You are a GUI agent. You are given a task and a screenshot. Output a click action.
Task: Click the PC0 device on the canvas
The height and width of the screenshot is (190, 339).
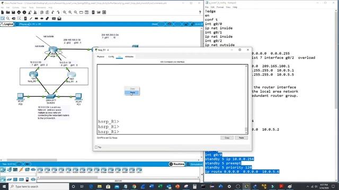click(21, 96)
